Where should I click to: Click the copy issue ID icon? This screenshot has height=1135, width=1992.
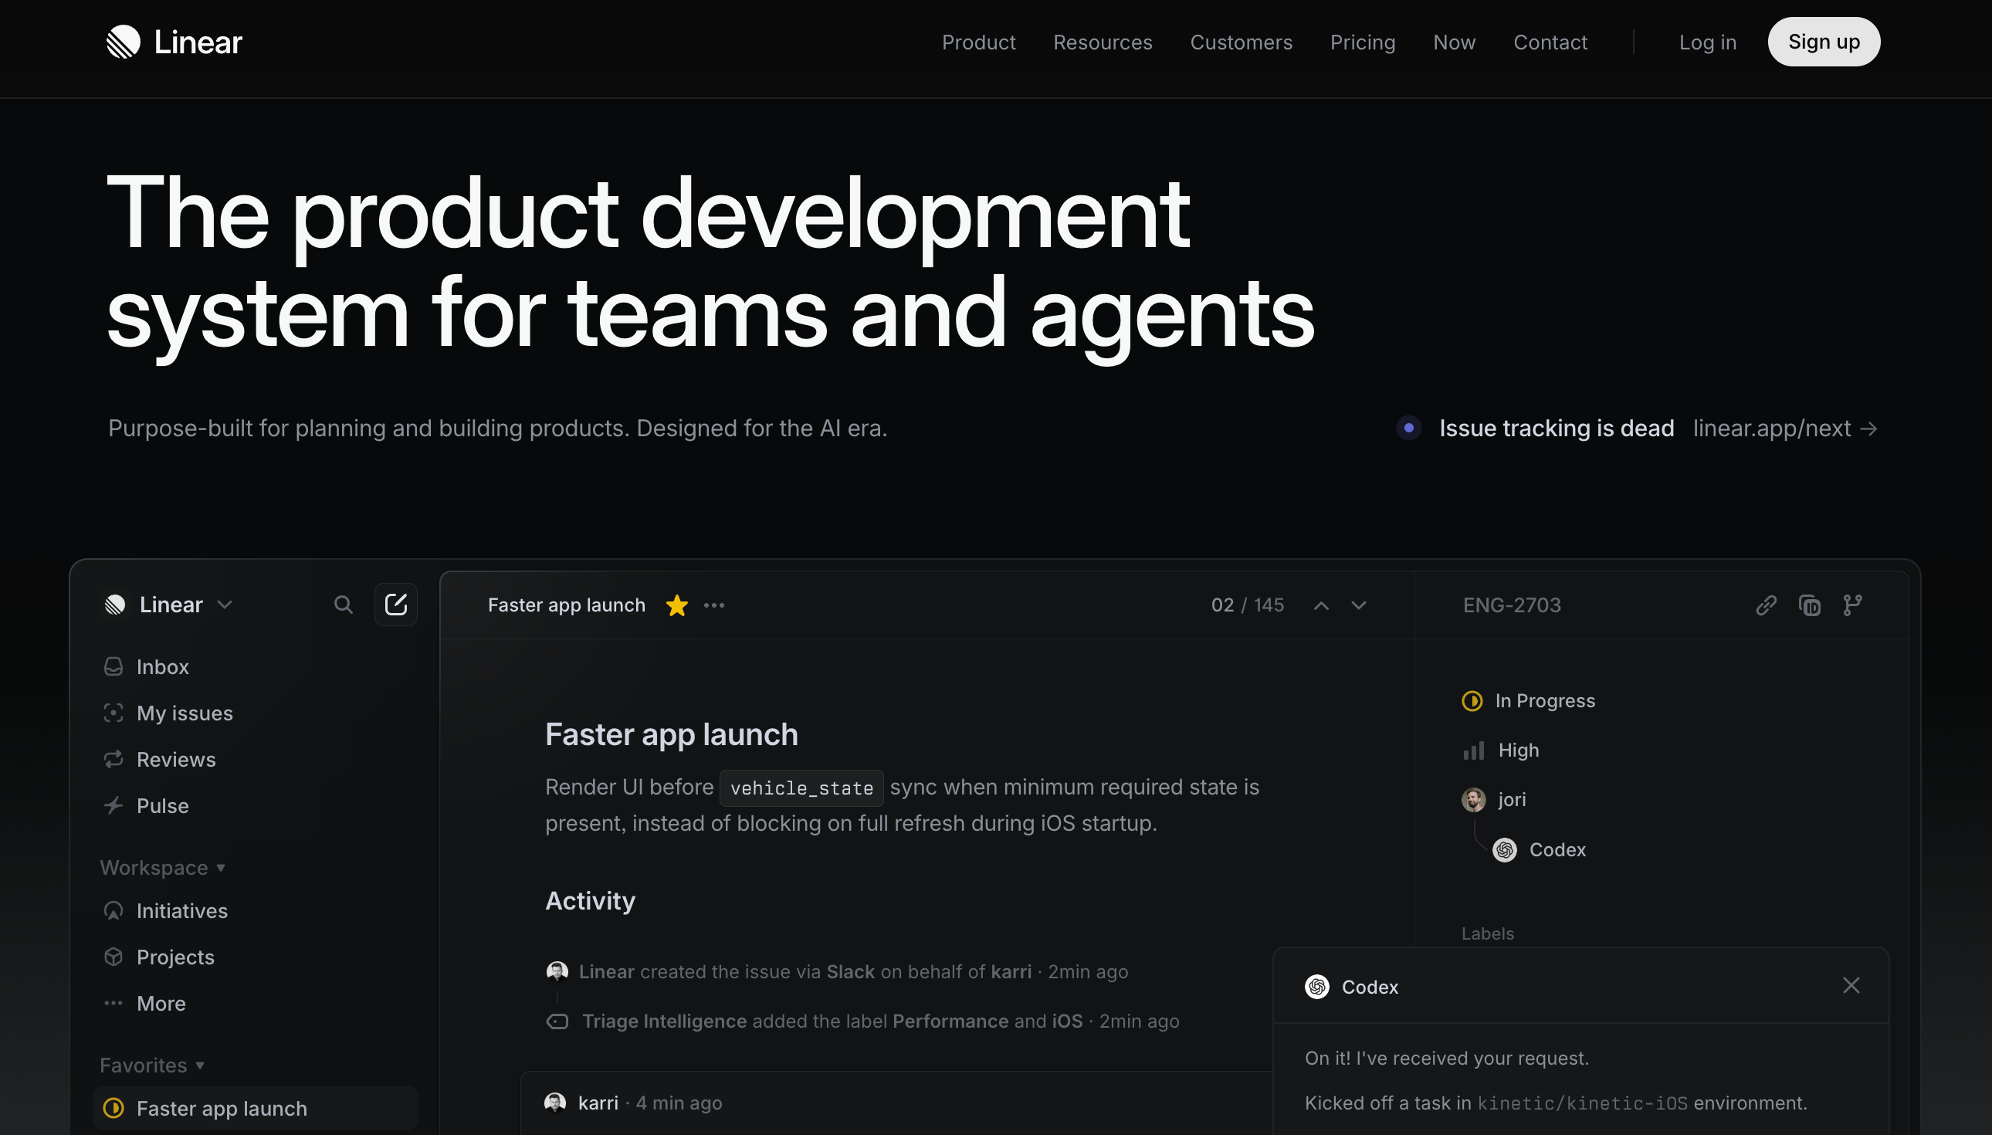pos(1810,605)
